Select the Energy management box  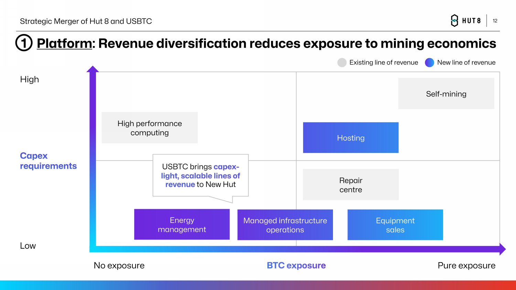pos(182,224)
